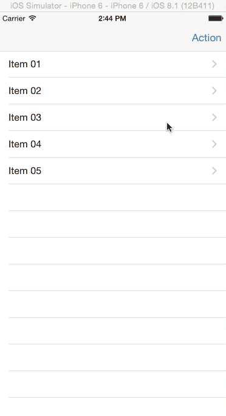Click the Carrier label in status bar
Image resolution: width=226 pixels, height=416 pixels.
(x=14, y=18)
